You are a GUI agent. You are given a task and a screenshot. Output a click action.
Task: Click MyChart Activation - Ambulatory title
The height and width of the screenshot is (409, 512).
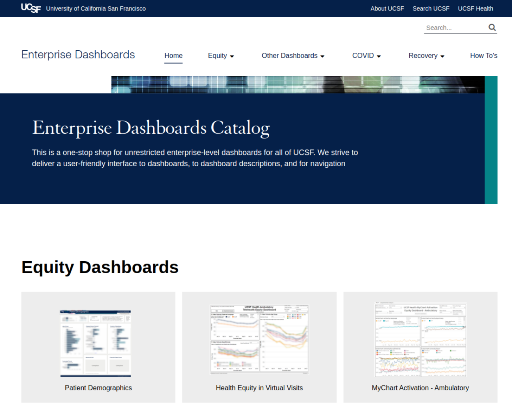click(x=420, y=388)
